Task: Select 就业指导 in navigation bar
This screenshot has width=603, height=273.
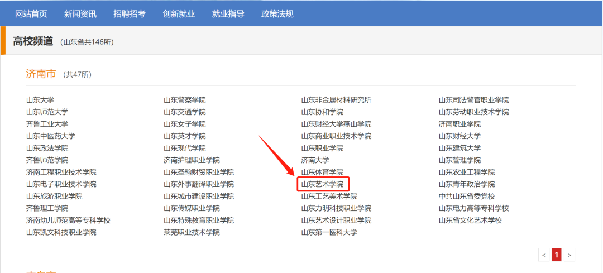Action: click(x=228, y=14)
